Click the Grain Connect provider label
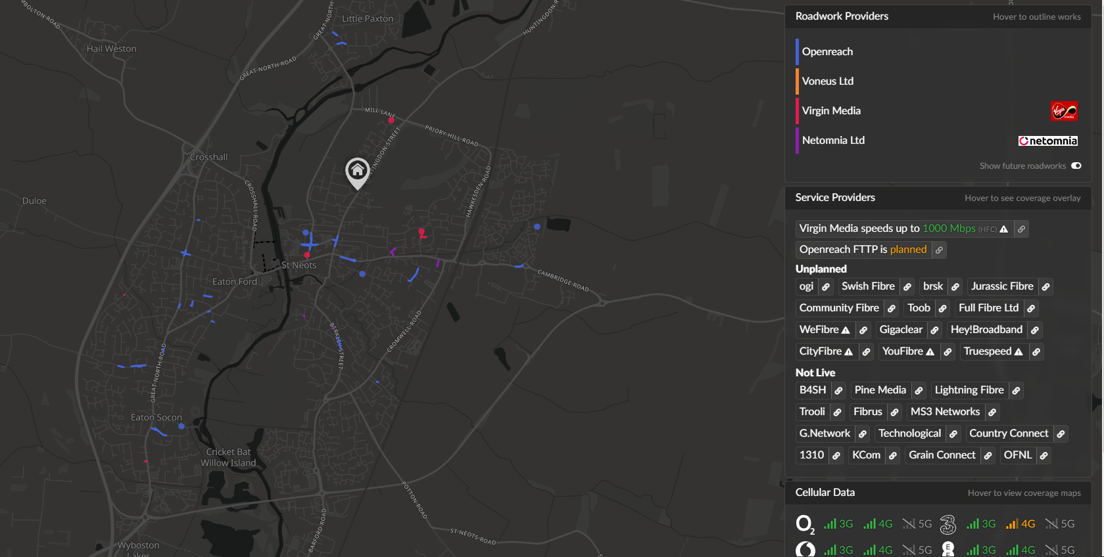Image resolution: width=1104 pixels, height=557 pixels. [942, 455]
